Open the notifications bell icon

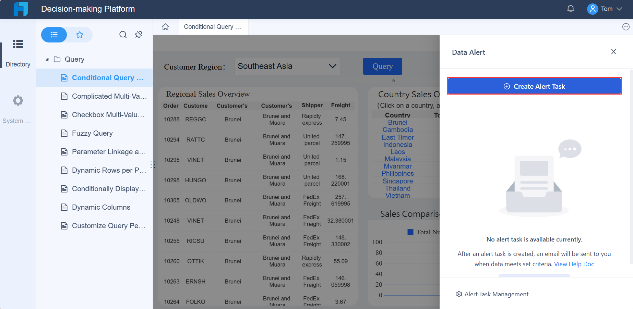(570, 9)
